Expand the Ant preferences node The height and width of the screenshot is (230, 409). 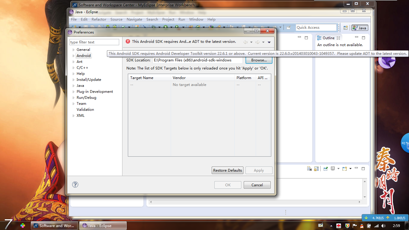(x=73, y=62)
